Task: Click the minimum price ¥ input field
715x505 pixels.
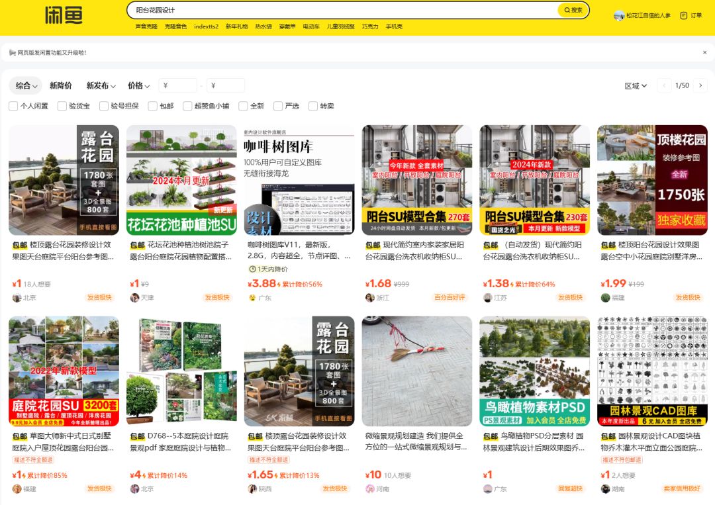Action: 177,85
